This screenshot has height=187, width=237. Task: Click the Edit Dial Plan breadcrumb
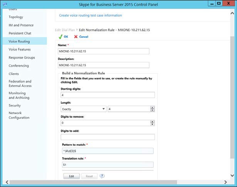point(64,30)
